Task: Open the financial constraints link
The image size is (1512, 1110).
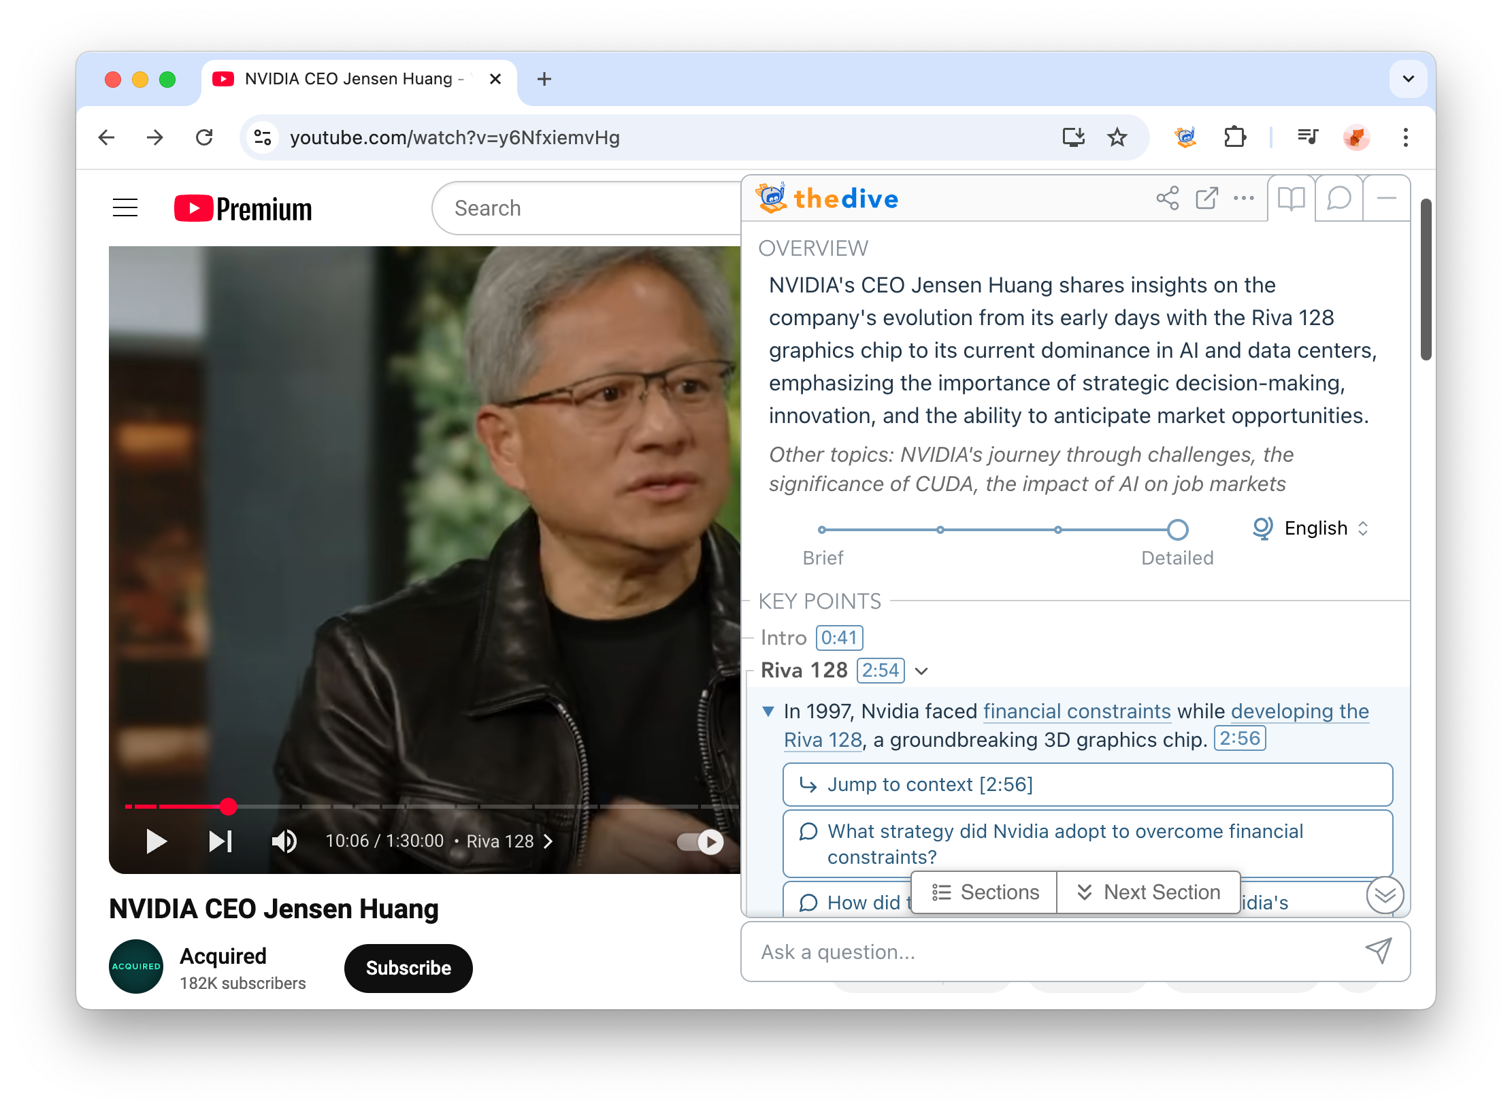Action: coord(1076,711)
